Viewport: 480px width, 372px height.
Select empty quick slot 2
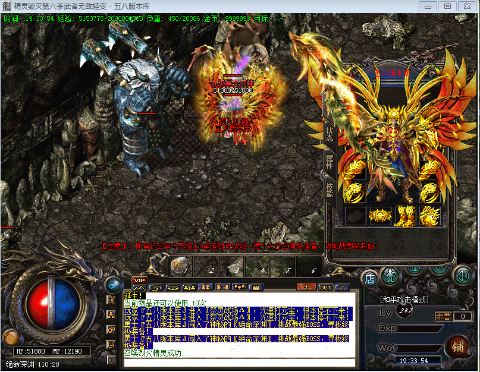click(x=206, y=266)
